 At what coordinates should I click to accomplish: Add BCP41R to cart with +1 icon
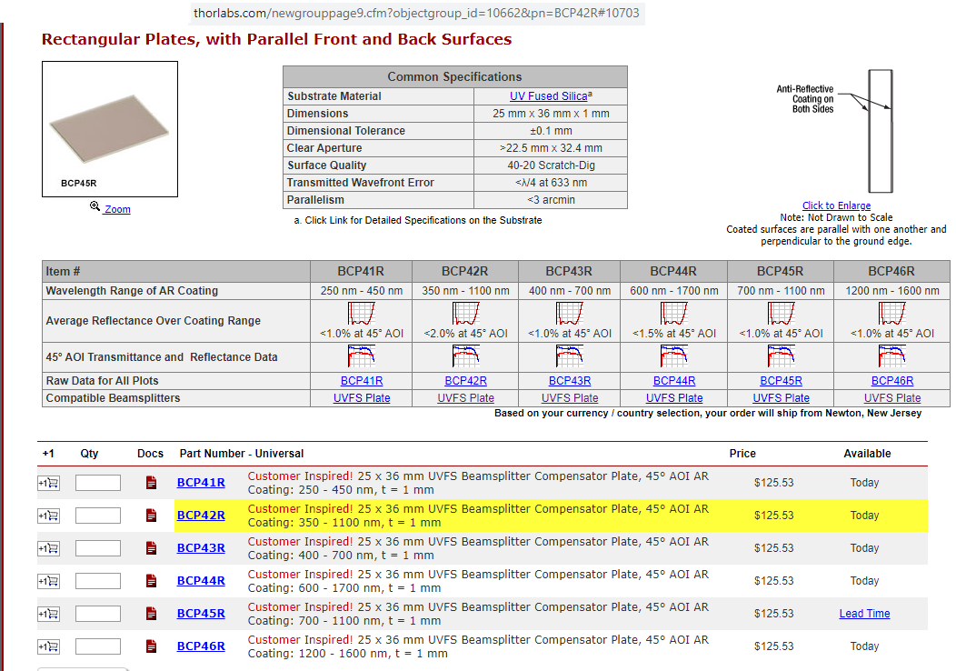point(49,483)
